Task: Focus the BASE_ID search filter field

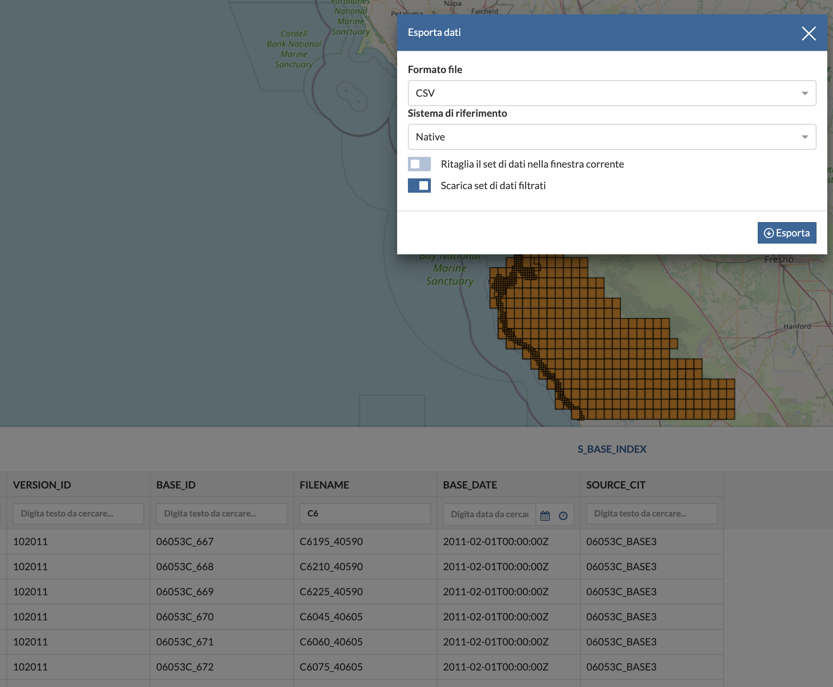Action: [222, 514]
